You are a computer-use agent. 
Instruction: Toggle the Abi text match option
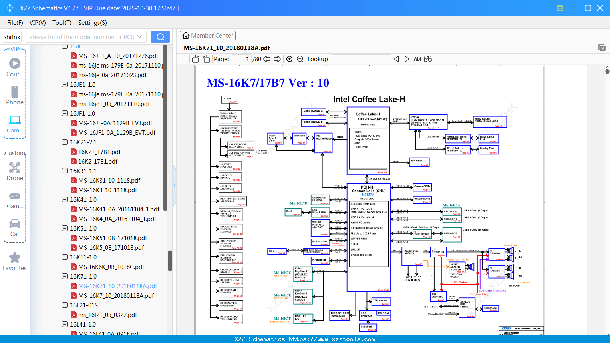point(417,59)
